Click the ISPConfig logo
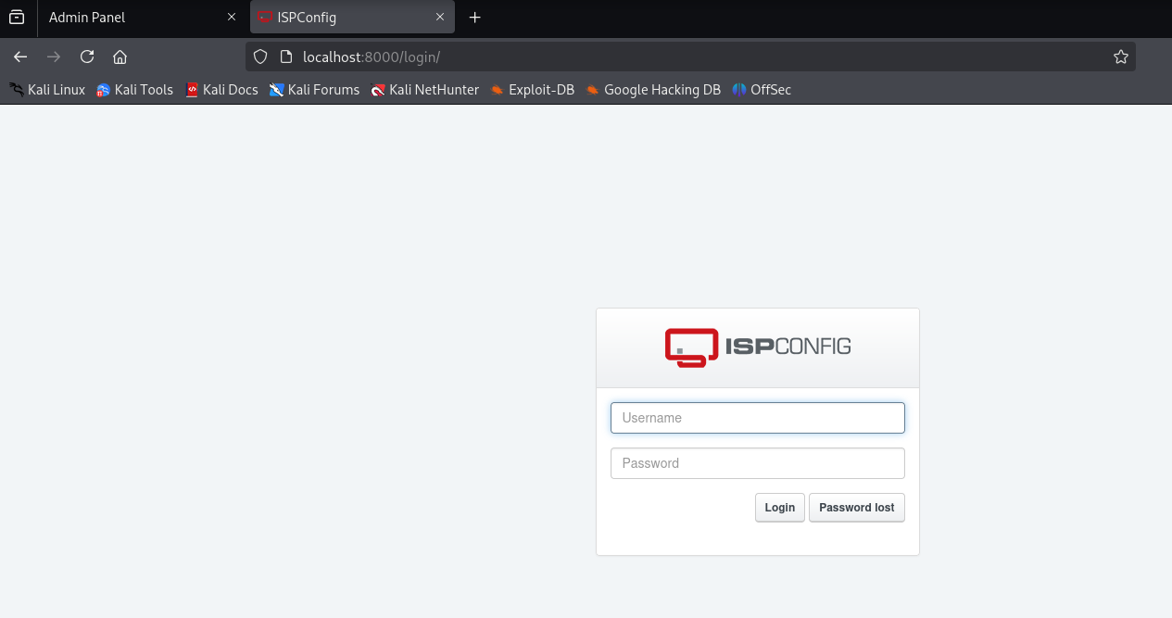The height and width of the screenshot is (618, 1172). point(757,347)
